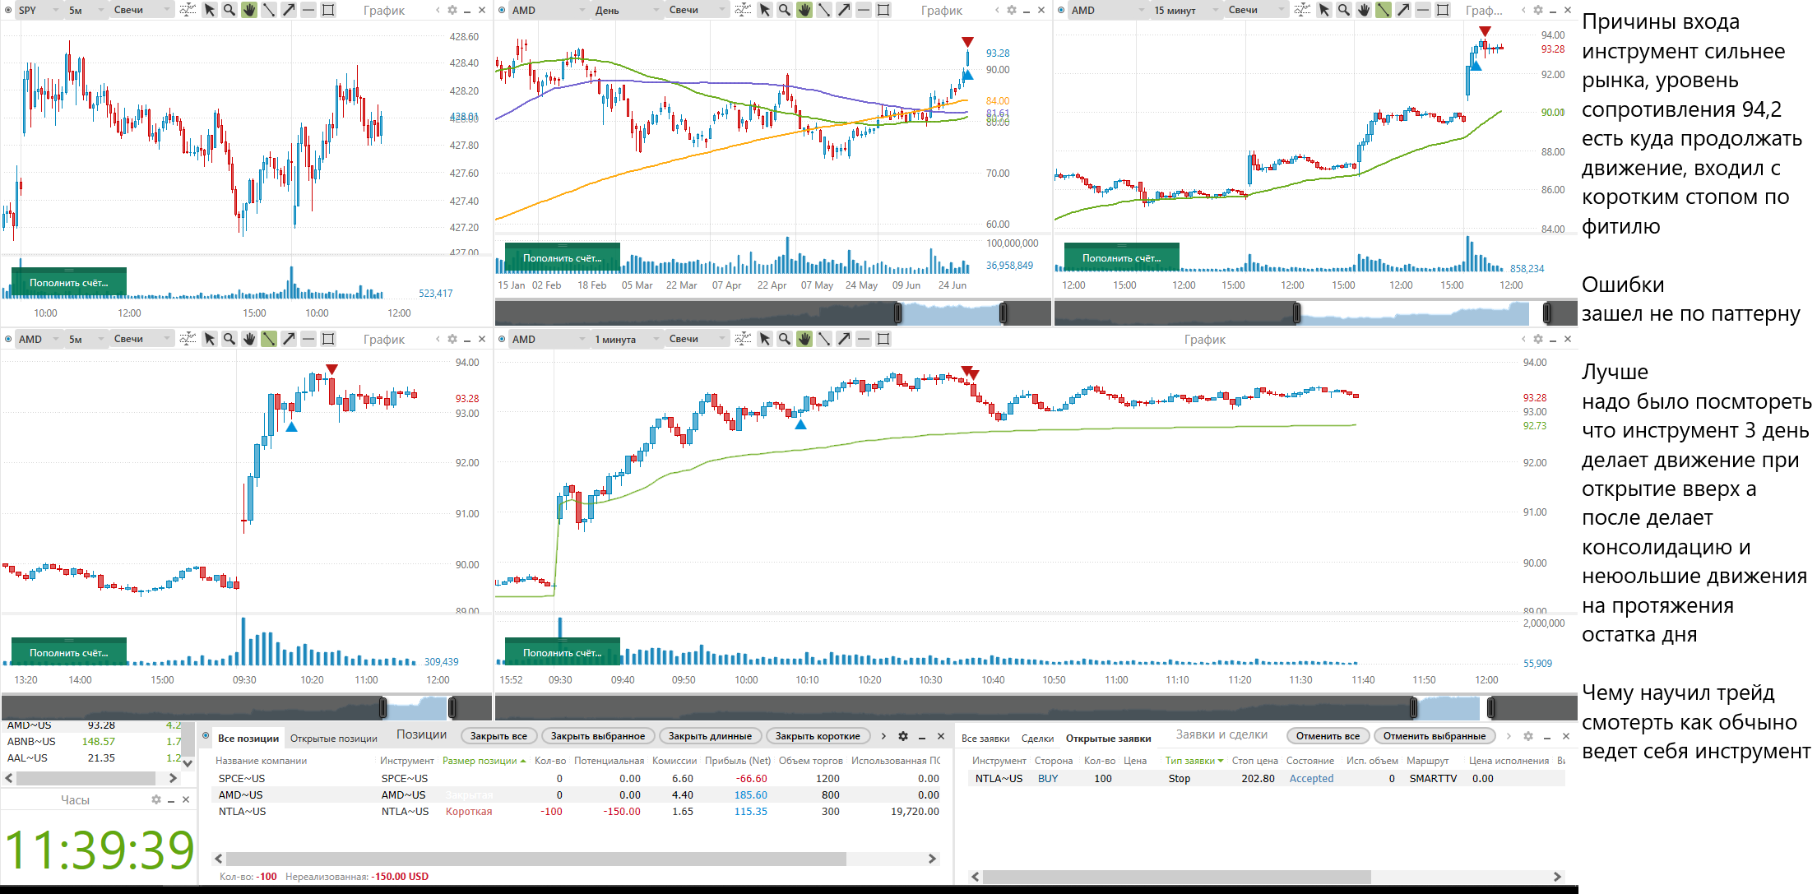Open Свечи dropdown in AMD 15 минут chart
Screen dimensions: 1817x894
(x=1256, y=10)
